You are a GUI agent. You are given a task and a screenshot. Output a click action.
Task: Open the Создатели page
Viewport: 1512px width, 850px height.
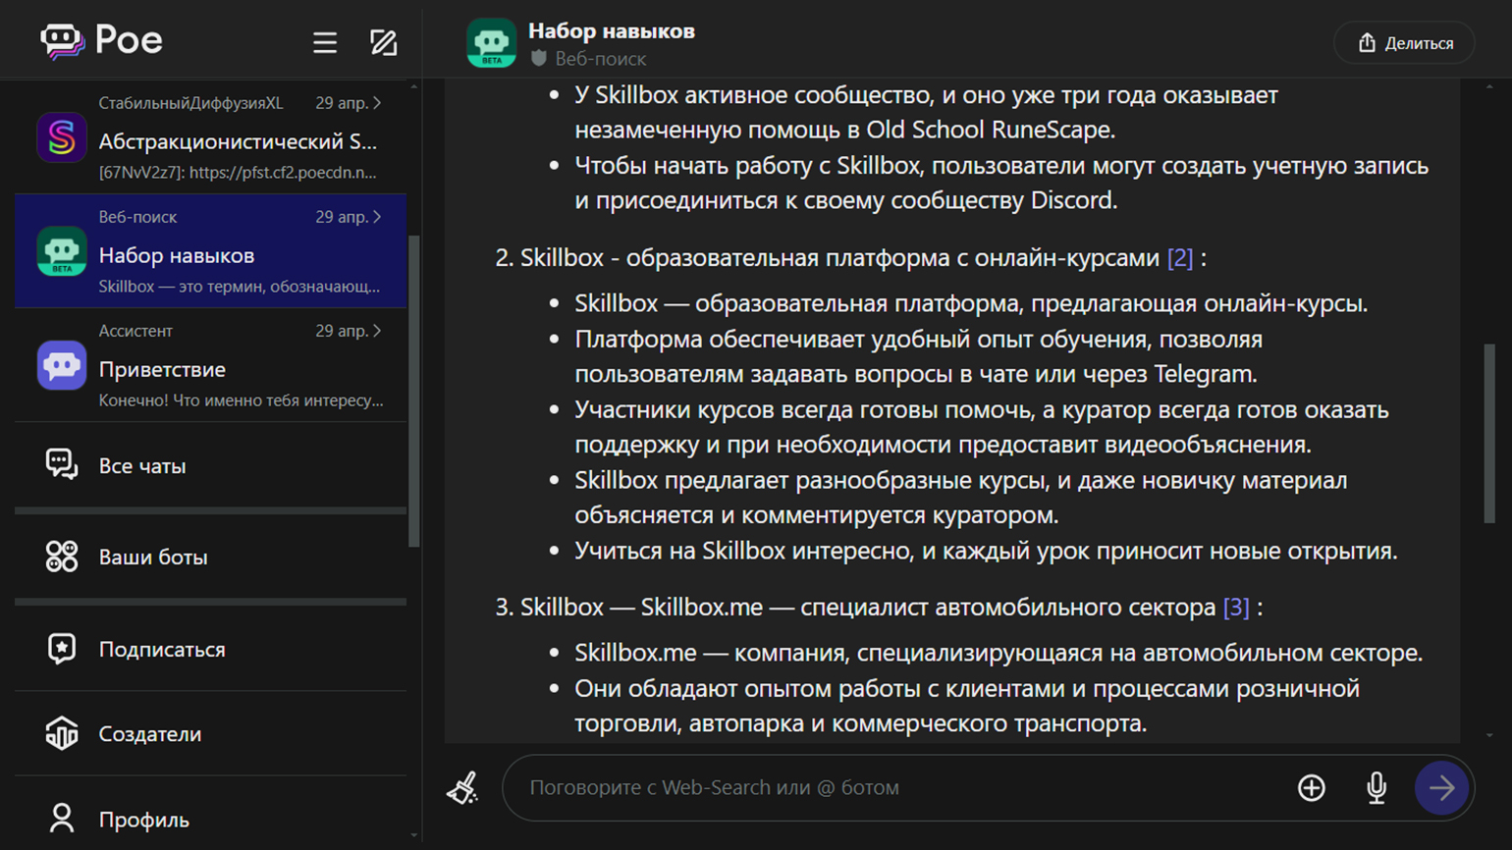click(x=210, y=733)
